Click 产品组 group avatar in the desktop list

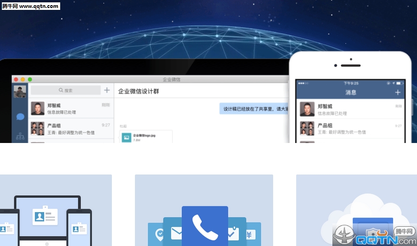(x=38, y=129)
